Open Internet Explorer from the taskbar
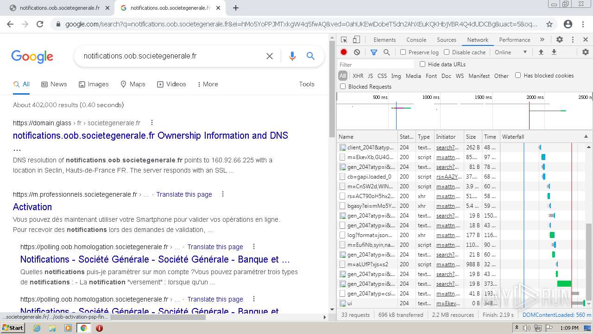This screenshot has height=334, width=593. tap(37, 328)
